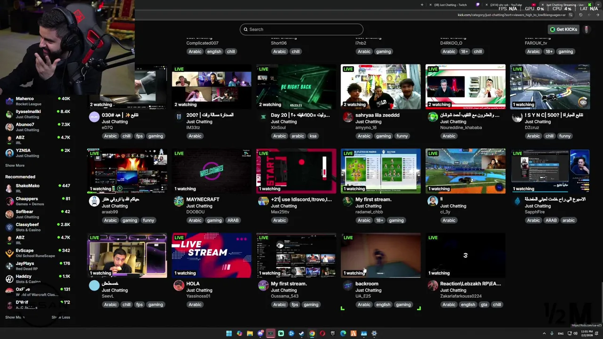The image size is (603, 339).
Task: Open the XinSoul 'Be Right Back' stream thumbnail
Action: (x=296, y=87)
